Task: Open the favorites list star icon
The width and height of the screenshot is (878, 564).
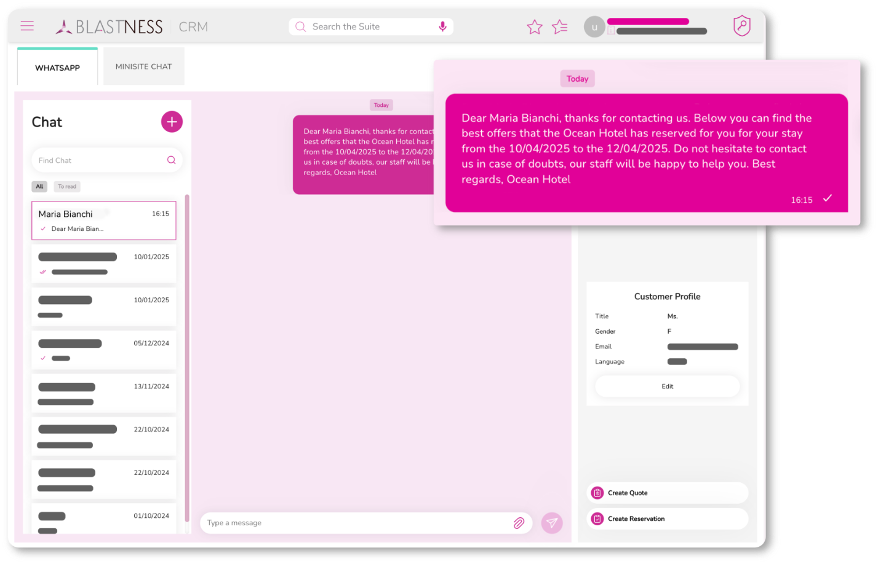Action: click(x=560, y=27)
